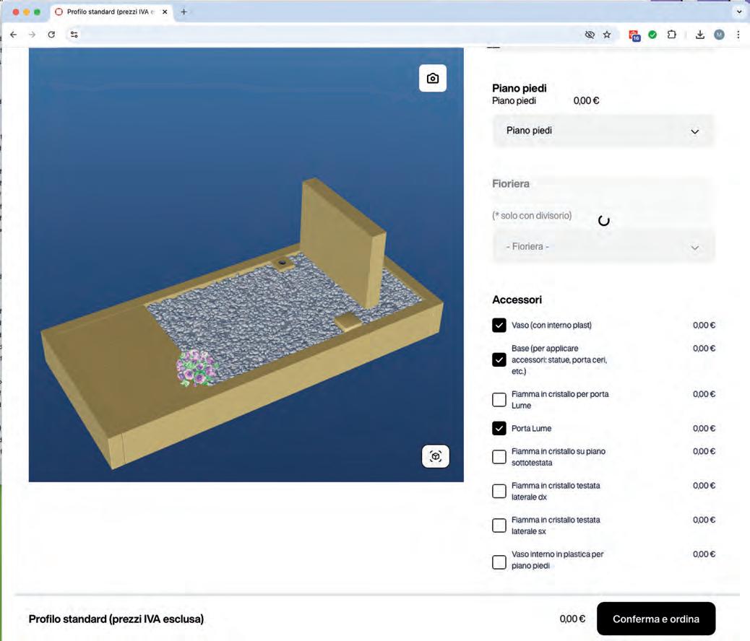Uncheck Base per applicare accessori
This screenshot has width=750, height=641.
(x=499, y=359)
